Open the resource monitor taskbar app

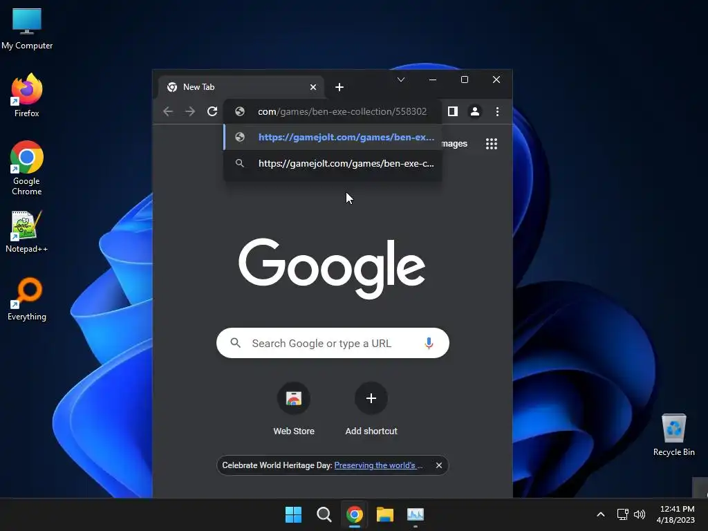click(x=416, y=514)
